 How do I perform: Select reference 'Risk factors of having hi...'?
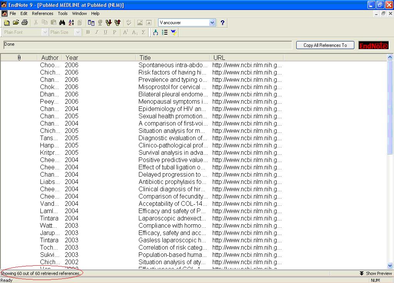[x=172, y=73]
